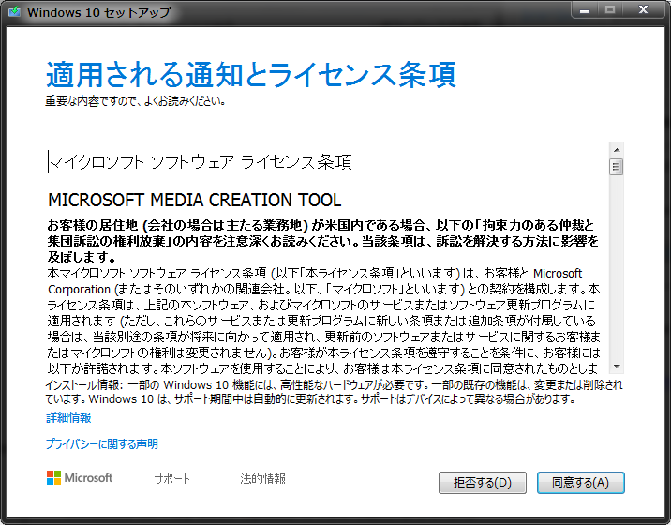Screen dimensions: 671x525
Task: Click the 適用される通知とライセンス条項 title
Action: [x=251, y=74]
